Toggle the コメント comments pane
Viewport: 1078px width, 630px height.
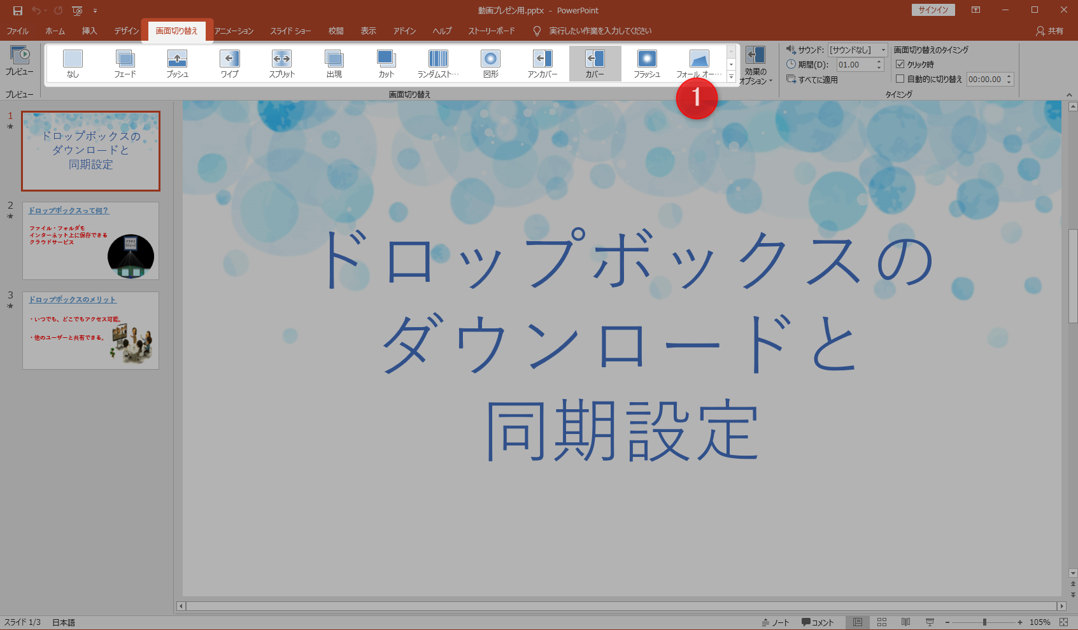818,622
